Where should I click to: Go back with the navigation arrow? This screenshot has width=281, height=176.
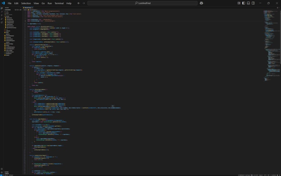[79, 3]
